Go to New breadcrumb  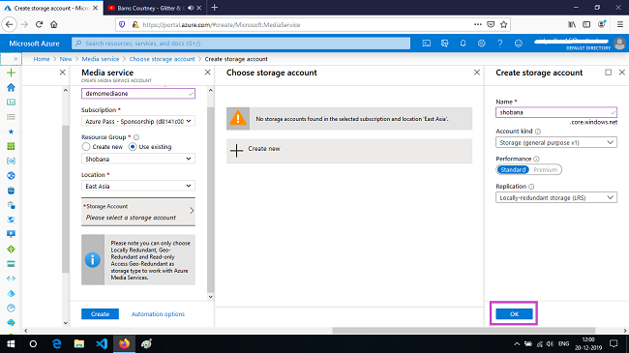point(66,59)
